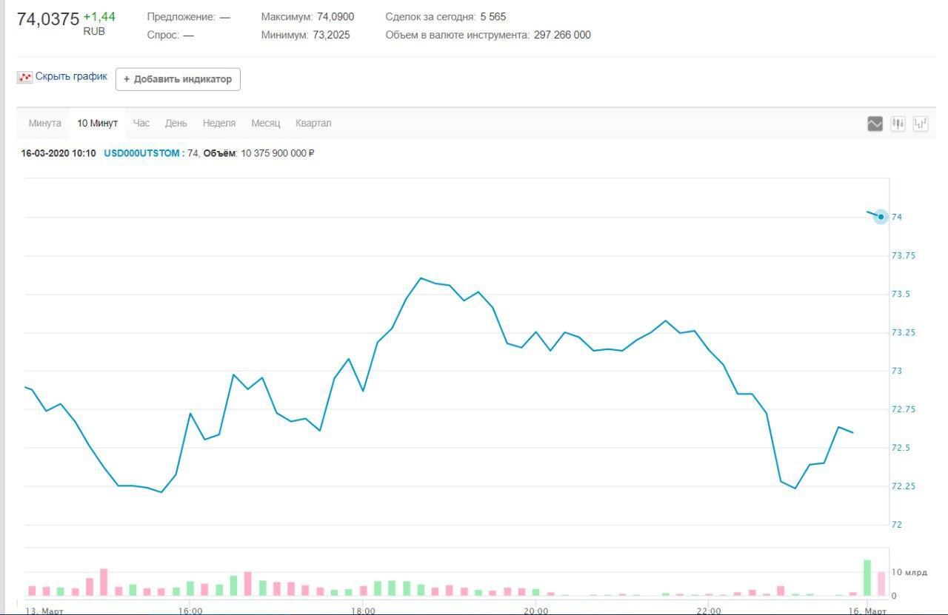Viewport: 948px width, 615px height.
Task: Click the Объём value 10 375 900 000 ₽
Action: coord(278,153)
